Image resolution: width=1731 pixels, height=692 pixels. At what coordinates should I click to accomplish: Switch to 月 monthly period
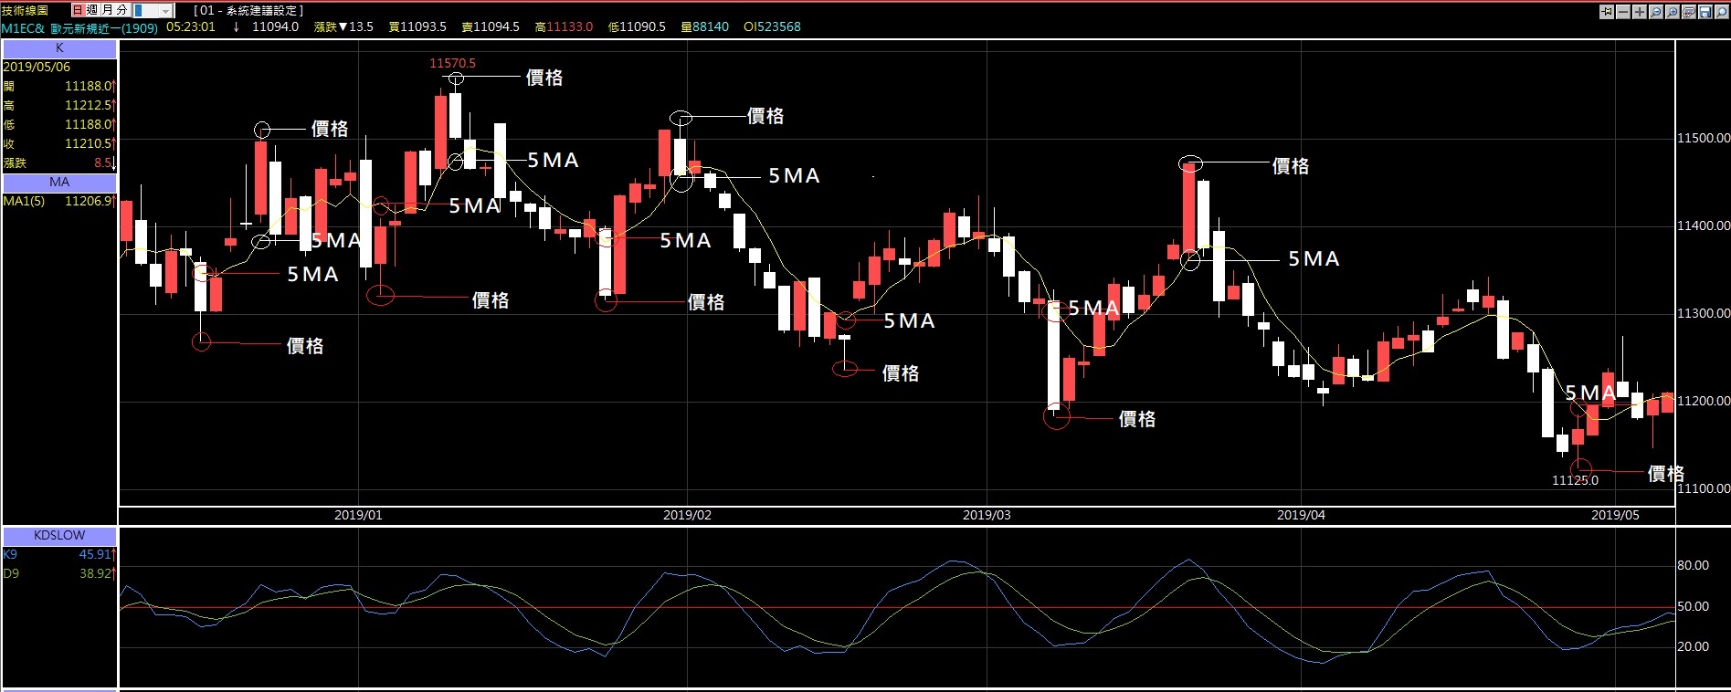(x=107, y=10)
